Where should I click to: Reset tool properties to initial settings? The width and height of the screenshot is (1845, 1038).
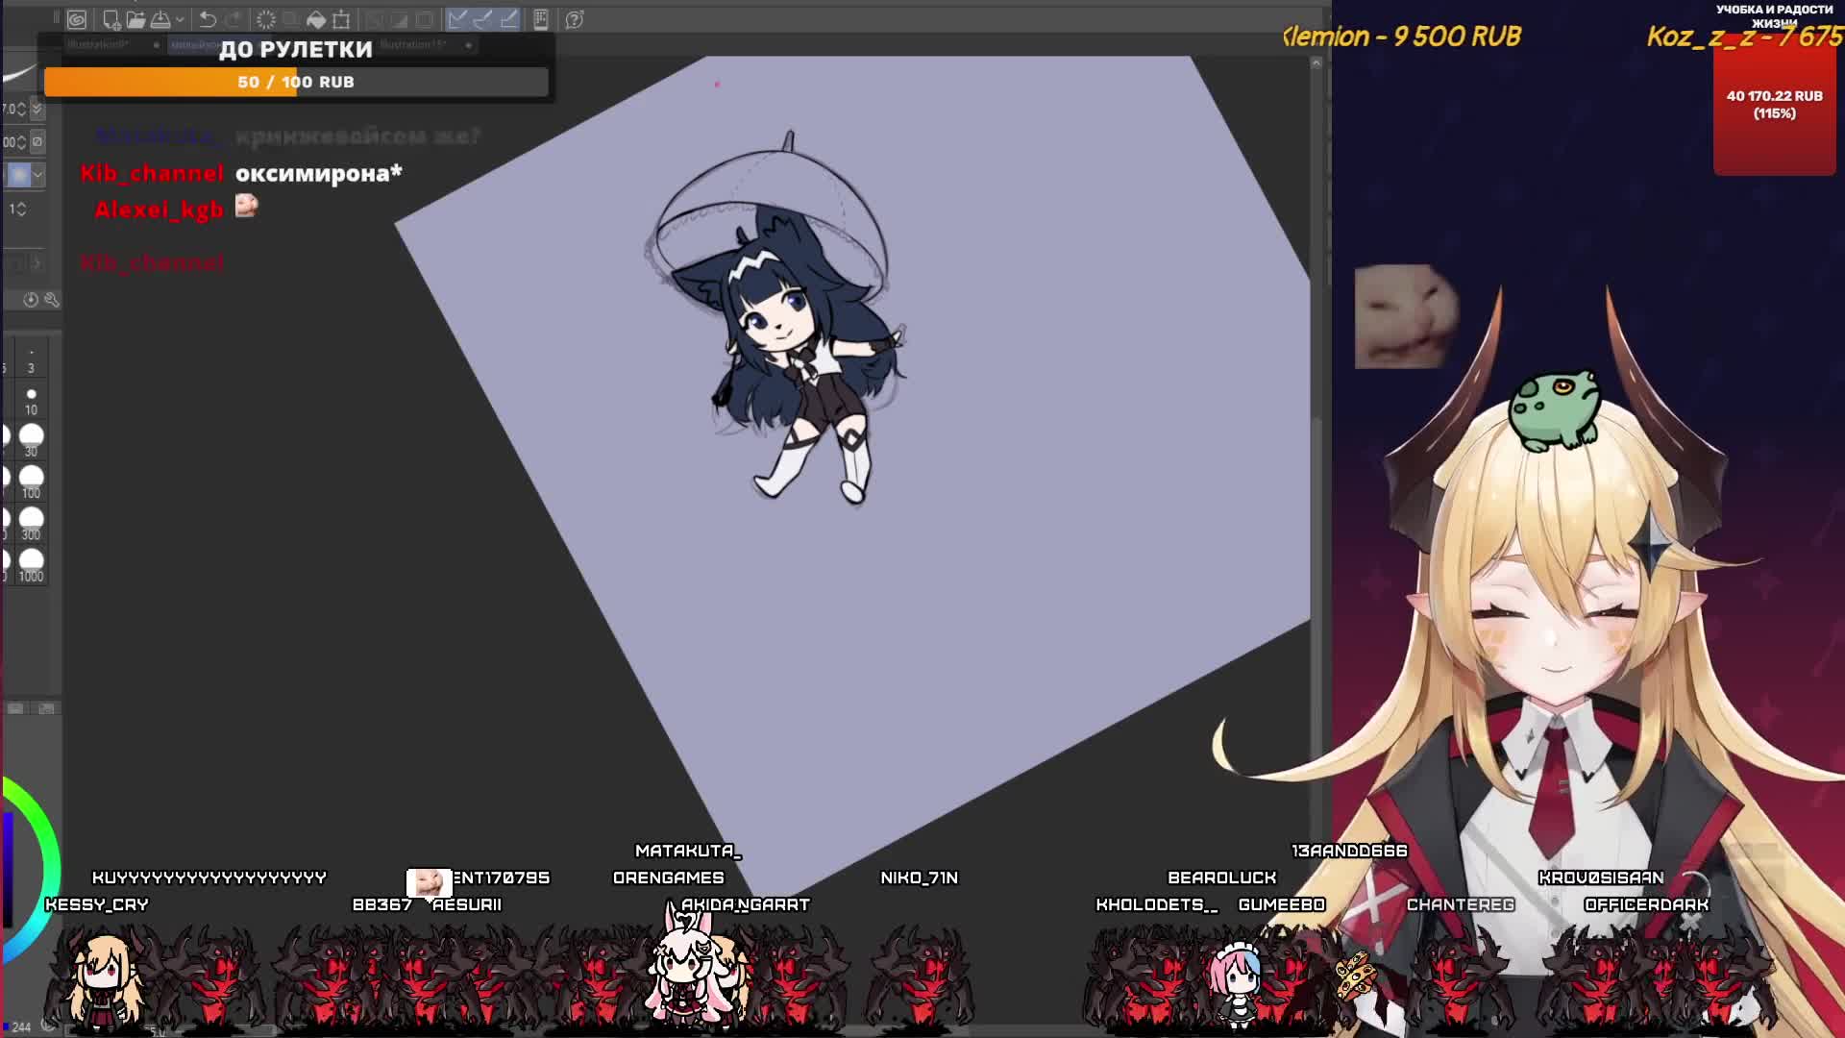31,300
